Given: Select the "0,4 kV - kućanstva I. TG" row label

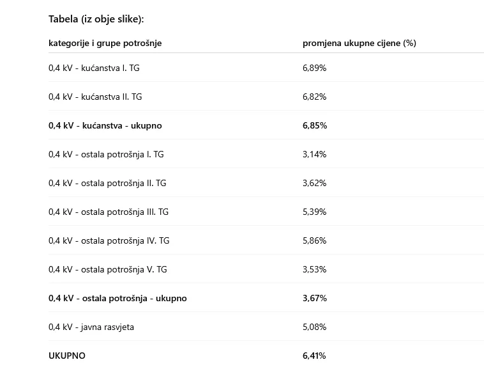Looking at the screenshot, I should 94,68.
